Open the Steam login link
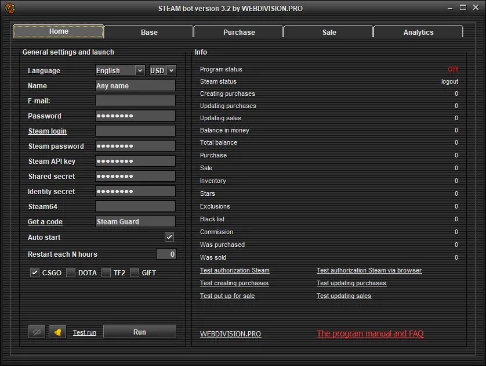Image resolution: width=486 pixels, height=366 pixels. [48, 131]
